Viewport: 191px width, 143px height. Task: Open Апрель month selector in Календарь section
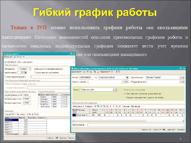10,114
